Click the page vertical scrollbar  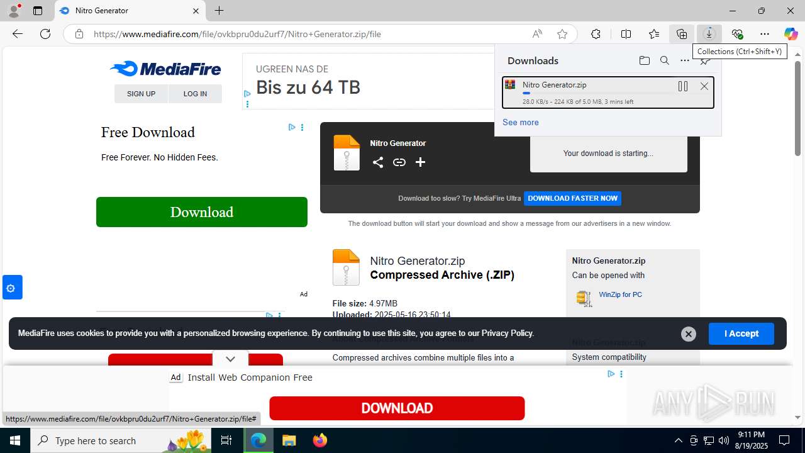click(x=797, y=108)
